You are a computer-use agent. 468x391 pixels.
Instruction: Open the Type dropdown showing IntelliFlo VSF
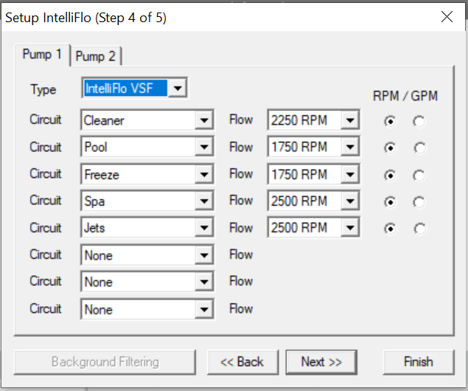[134, 88]
